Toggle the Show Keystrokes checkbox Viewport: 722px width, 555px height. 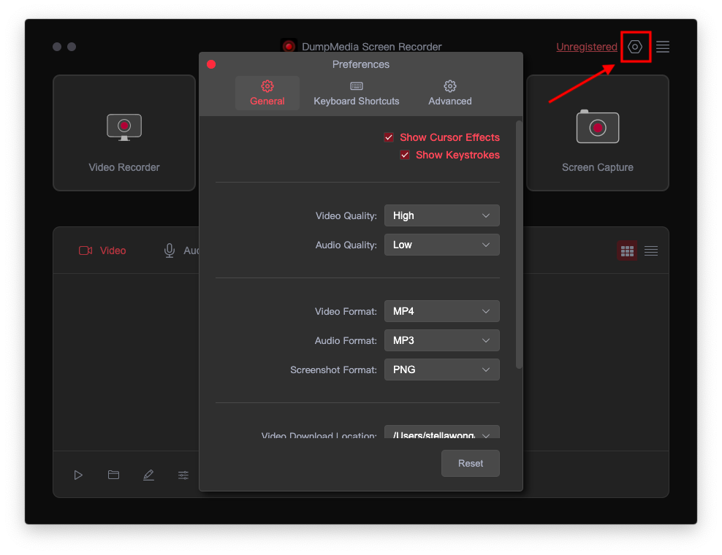tap(405, 155)
